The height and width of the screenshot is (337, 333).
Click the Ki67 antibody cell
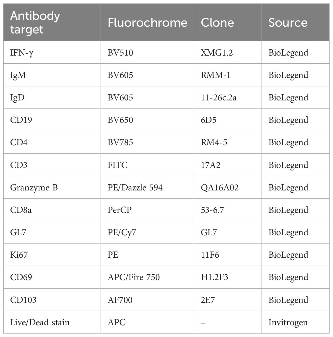(52, 255)
